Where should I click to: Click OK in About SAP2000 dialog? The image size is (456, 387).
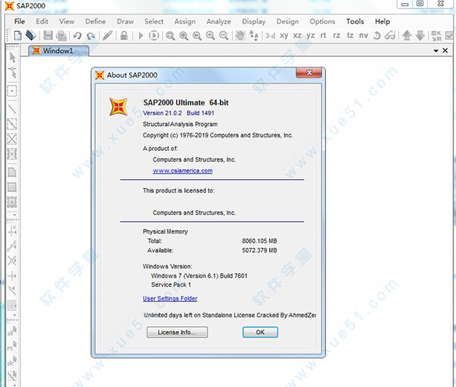tap(260, 332)
